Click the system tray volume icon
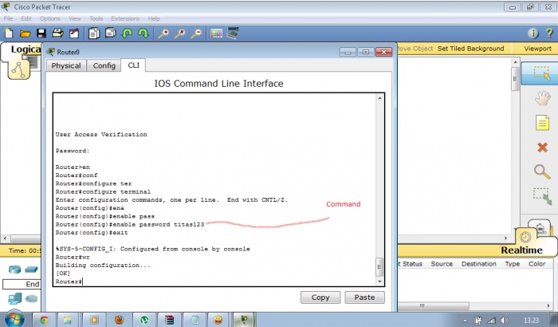Screen dimensions: 558x327 coord(505,321)
